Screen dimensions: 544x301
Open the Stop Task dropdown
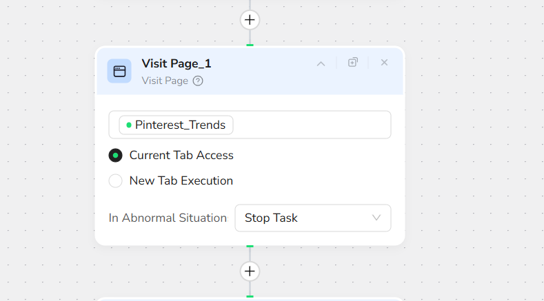[x=312, y=218]
